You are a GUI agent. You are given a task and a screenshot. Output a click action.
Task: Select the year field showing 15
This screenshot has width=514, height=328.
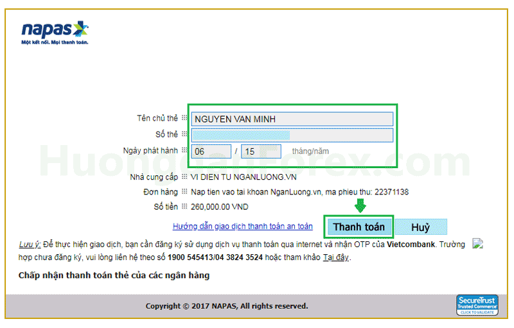(261, 151)
